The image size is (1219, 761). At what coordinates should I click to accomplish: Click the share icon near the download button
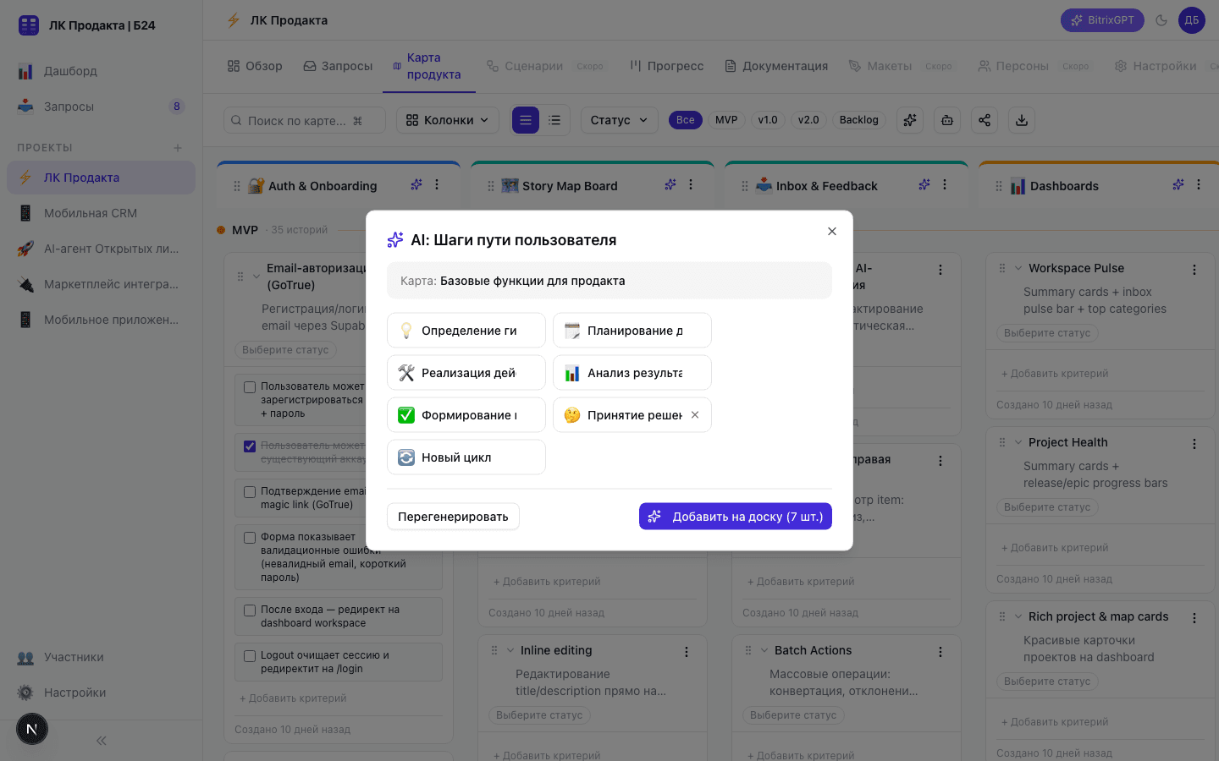985,120
